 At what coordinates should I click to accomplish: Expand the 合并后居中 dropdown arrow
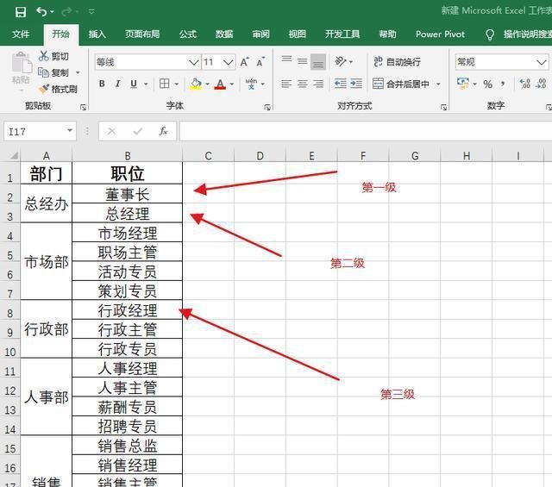click(x=438, y=84)
